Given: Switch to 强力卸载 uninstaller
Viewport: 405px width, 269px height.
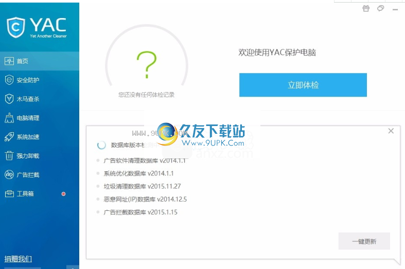Looking at the screenshot, I should pos(40,156).
